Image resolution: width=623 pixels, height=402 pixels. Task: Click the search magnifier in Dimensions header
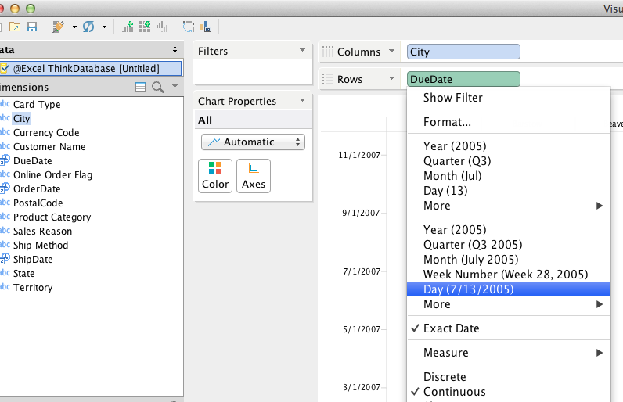point(157,87)
